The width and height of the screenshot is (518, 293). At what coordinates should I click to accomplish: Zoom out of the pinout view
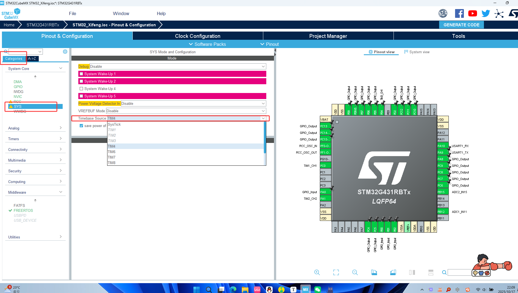(355, 272)
